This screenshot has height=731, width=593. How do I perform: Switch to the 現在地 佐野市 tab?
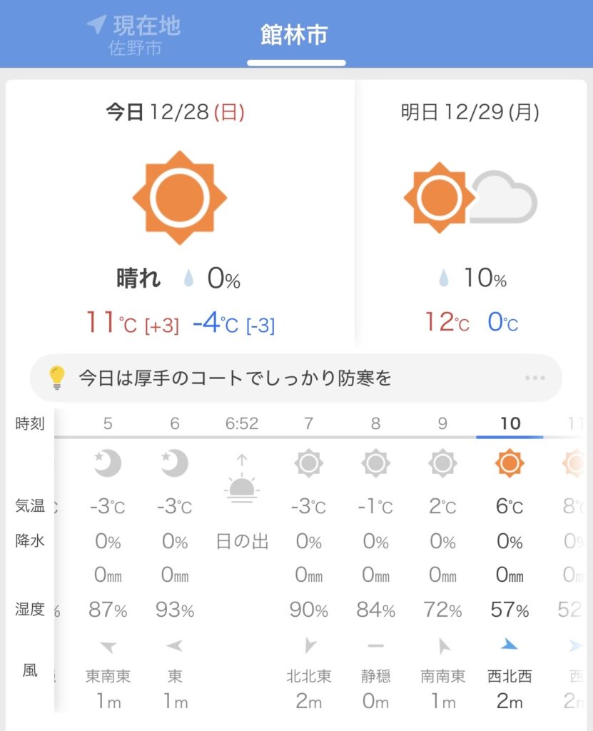click(135, 36)
